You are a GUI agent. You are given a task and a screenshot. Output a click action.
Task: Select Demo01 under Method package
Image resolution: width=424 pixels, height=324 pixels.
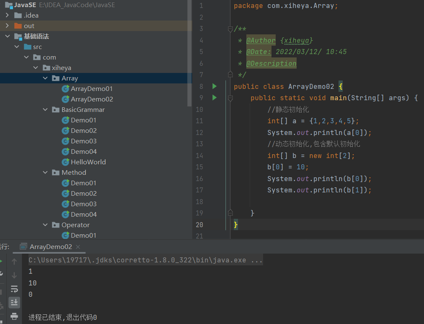pyautogui.click(x=83, y=183)
